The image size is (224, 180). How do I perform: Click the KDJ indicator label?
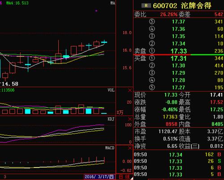tap(111, 119)
